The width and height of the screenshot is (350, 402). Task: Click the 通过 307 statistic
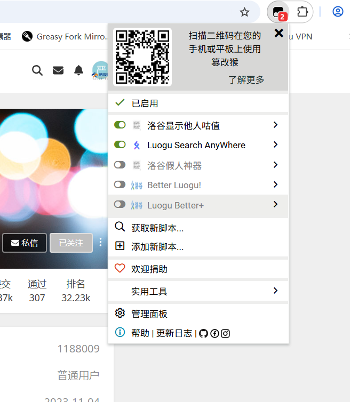point(37,291)
